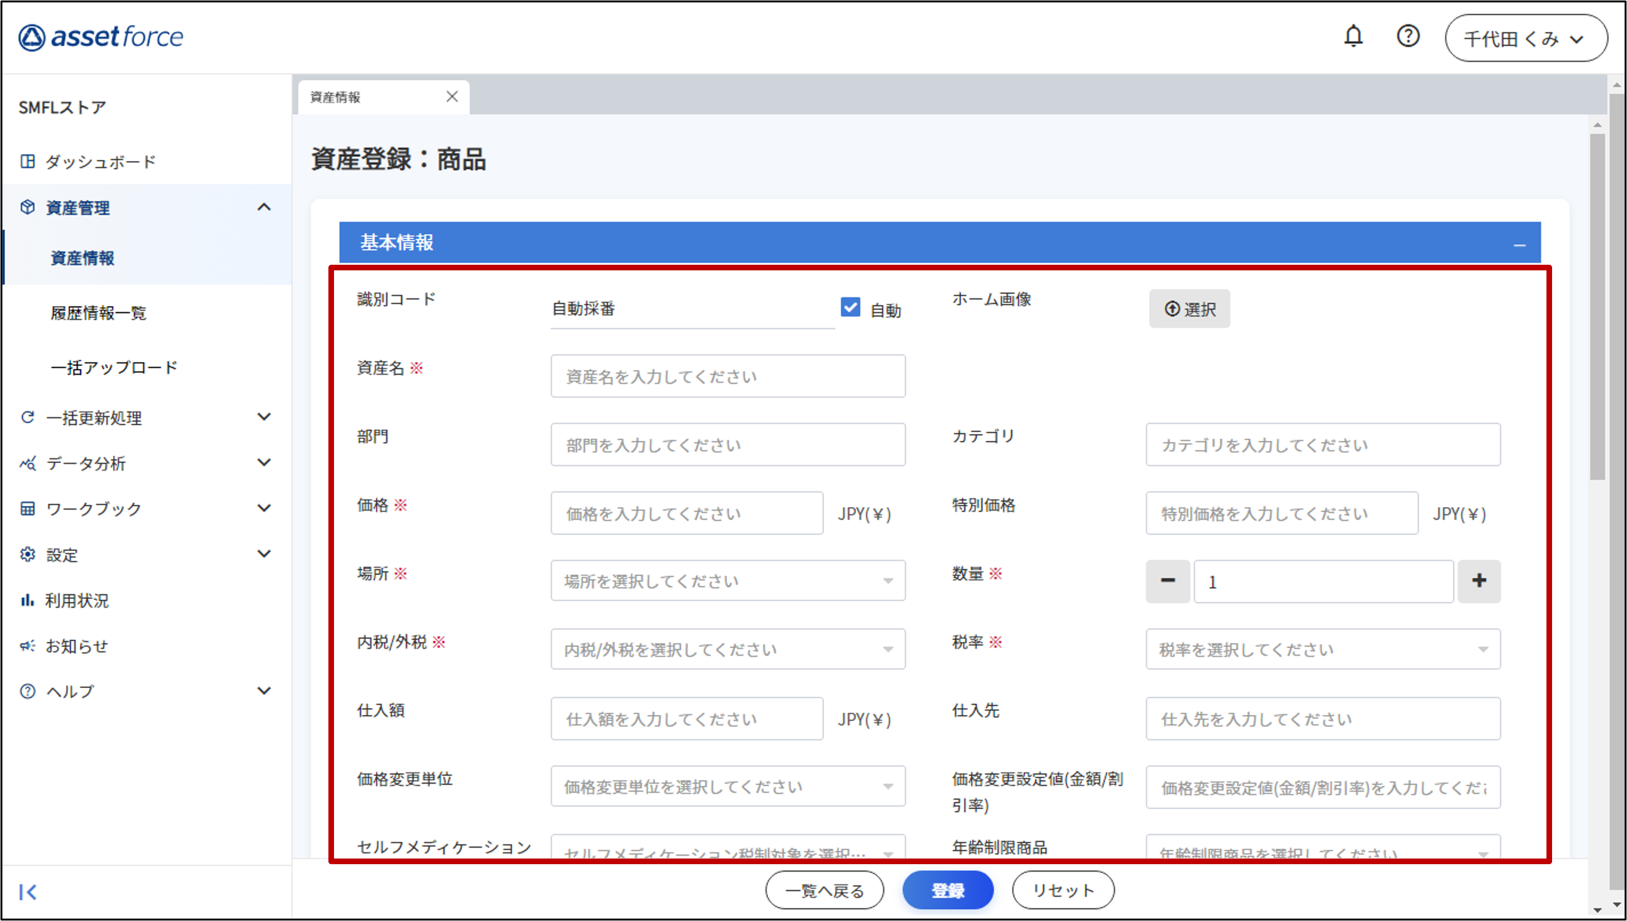1627x921 pixels.
Task: Open the notification bell
Action: click(1352, 37)
